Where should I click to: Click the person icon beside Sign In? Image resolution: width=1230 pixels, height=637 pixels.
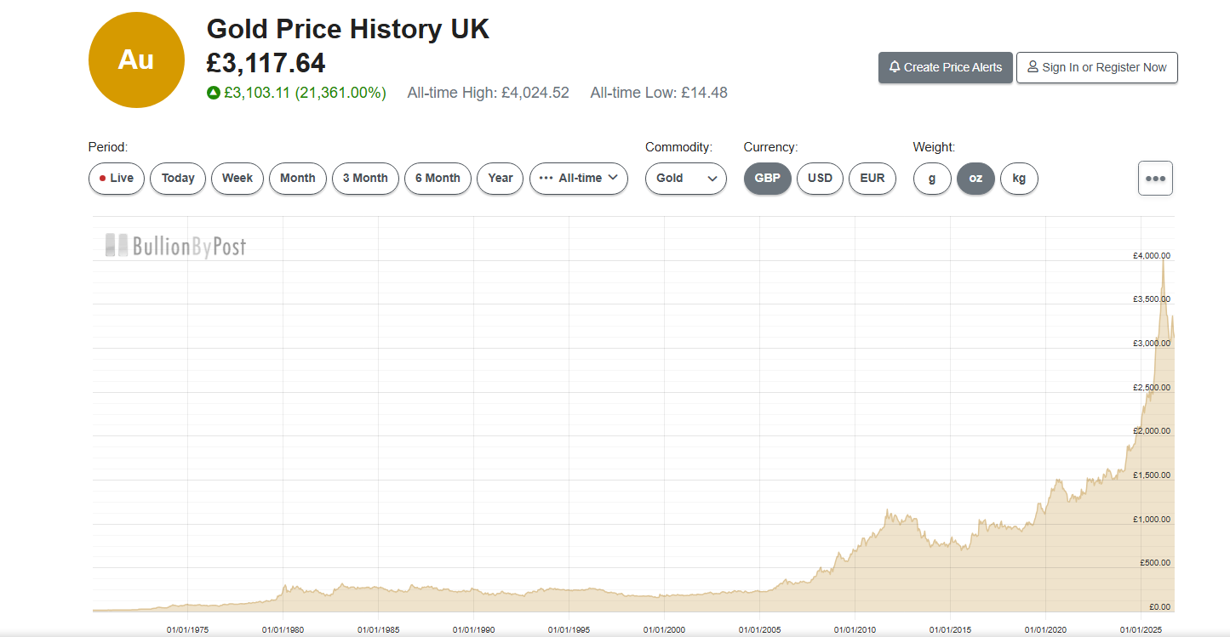click(x=1033, y=66)
